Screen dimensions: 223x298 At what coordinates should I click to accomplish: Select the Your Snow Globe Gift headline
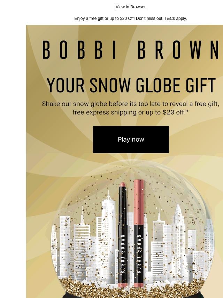pyautogui.click(x=131, y=85)
